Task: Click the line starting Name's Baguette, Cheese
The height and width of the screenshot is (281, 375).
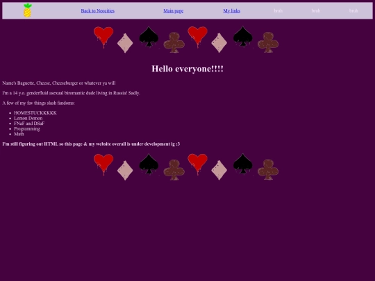Action: pyautogui.click(x=59, y=83)
